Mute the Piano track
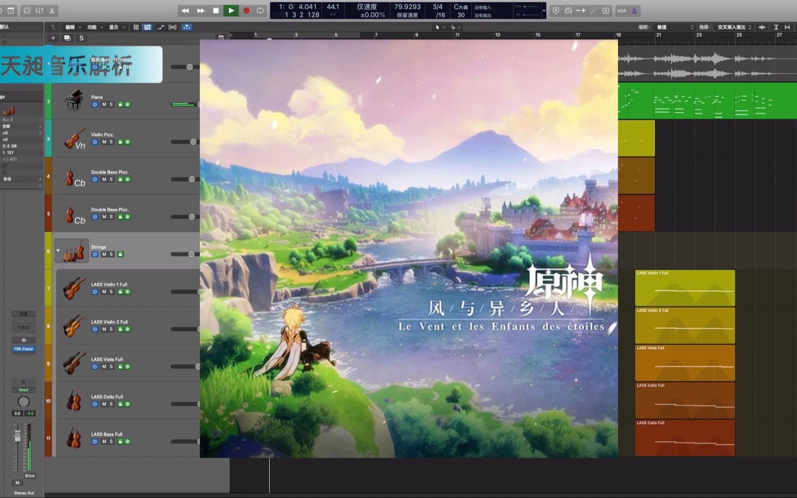797x498 pixels. 104,105
